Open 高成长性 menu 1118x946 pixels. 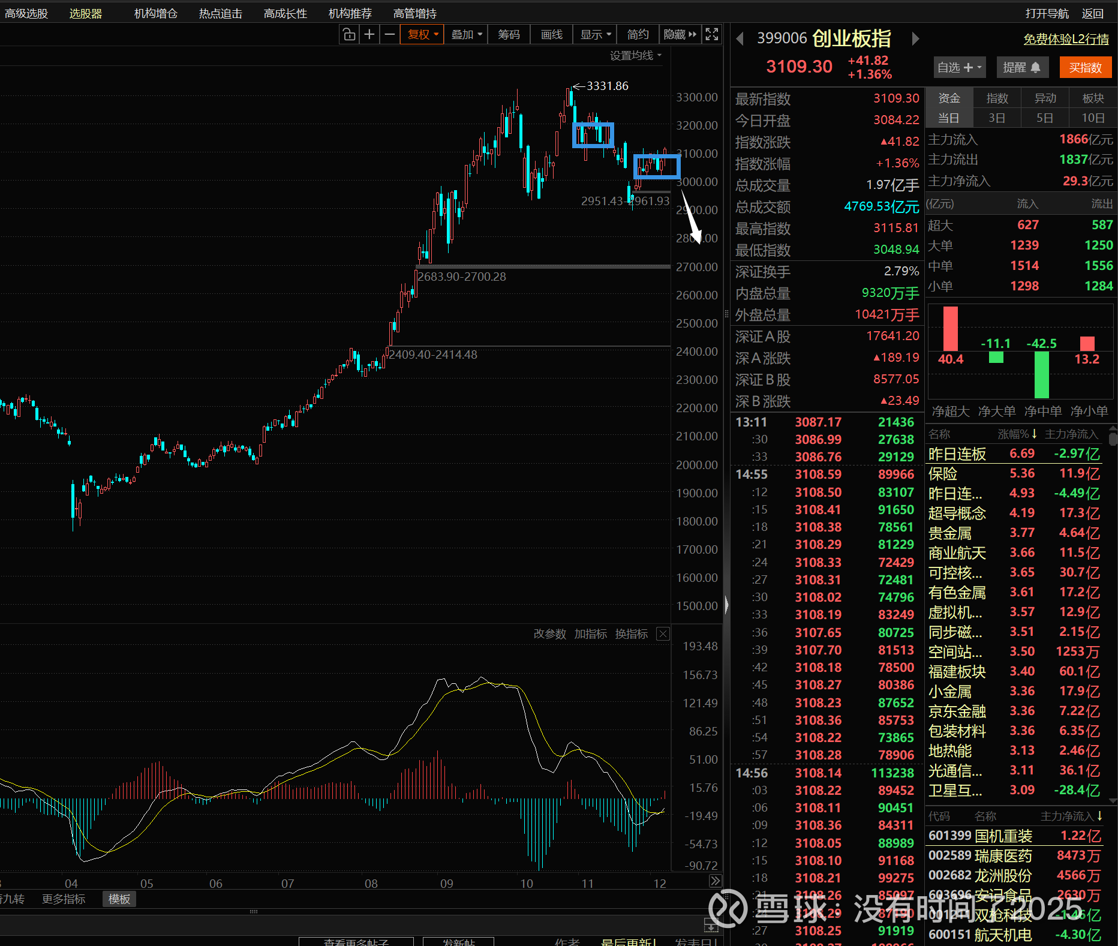tap(285, 13)
